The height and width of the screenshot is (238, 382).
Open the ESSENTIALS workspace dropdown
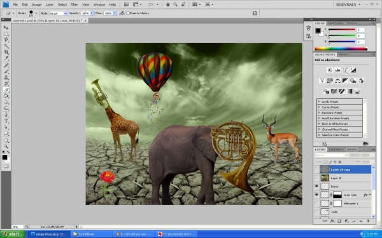(348, 4)
